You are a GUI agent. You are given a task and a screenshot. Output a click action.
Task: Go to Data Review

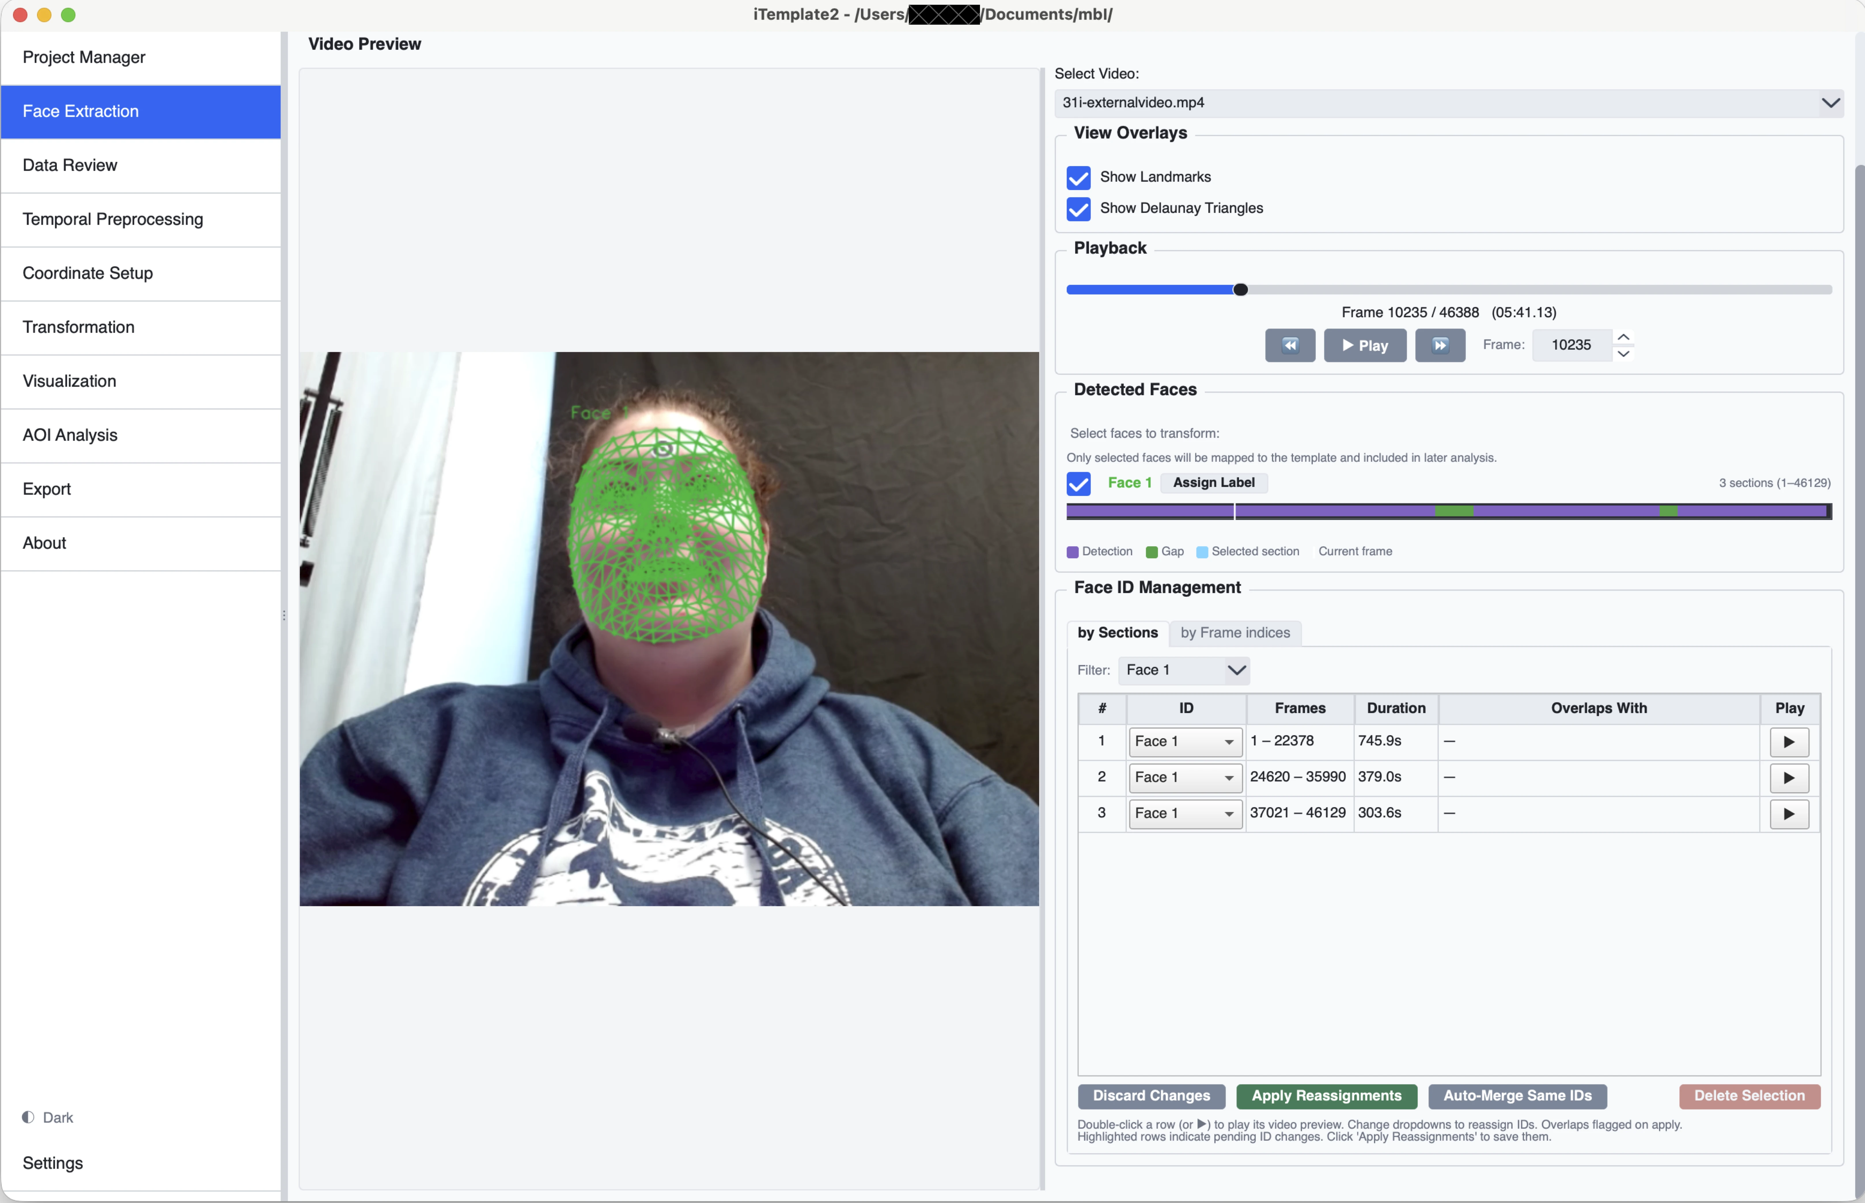pyautogui.click(x=141, y=166)
